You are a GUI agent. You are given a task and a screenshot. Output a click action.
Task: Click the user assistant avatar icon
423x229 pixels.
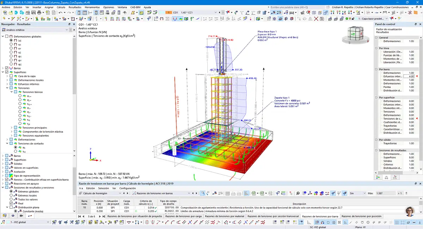(x=410, y=211)
